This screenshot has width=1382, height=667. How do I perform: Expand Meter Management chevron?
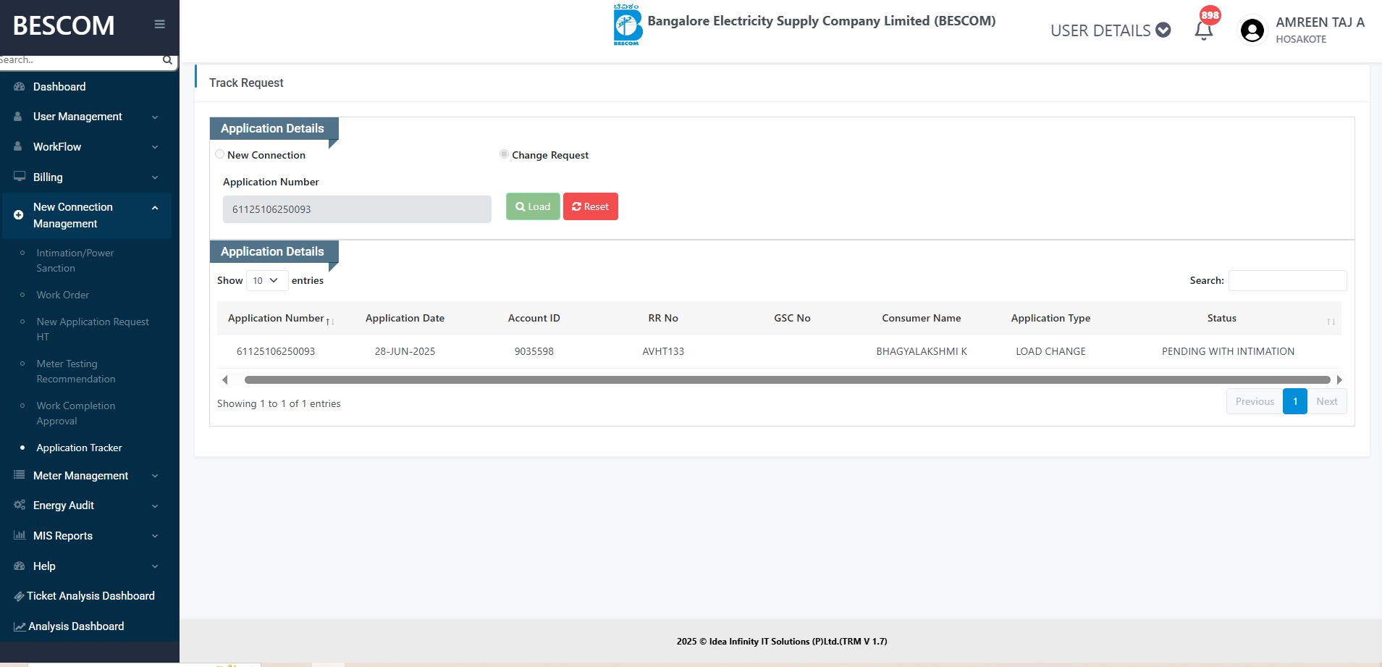[155, 476]
